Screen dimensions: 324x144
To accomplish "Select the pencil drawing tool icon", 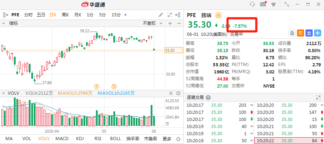I will [x=161, y=15].
